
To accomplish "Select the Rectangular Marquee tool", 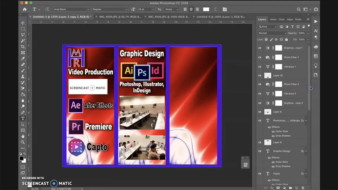I will [x=23, y=29].
